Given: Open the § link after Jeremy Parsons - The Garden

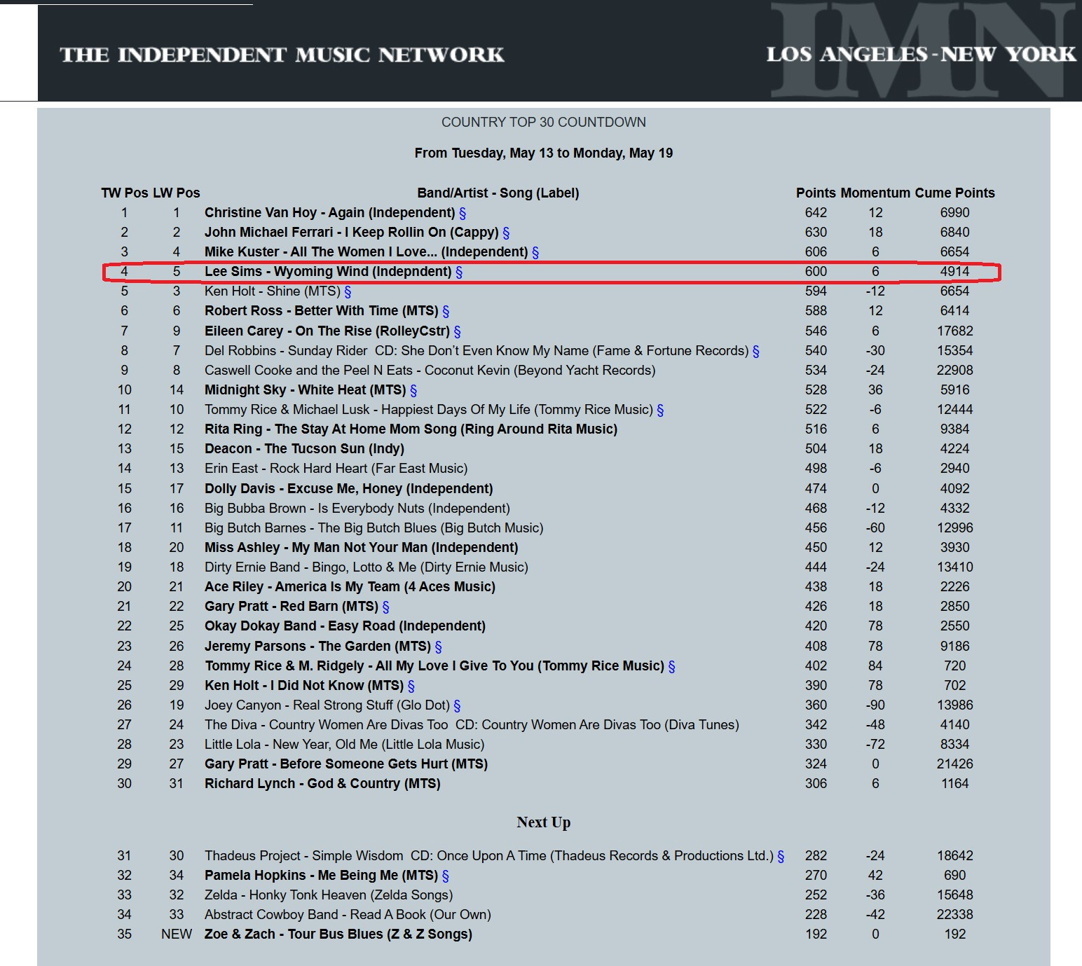Looking at the screenshot, I should [439, 647].
